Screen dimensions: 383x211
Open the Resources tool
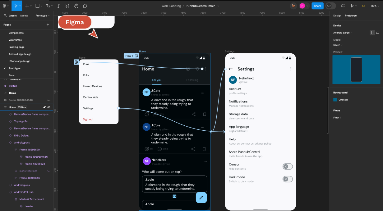point(67,6)
